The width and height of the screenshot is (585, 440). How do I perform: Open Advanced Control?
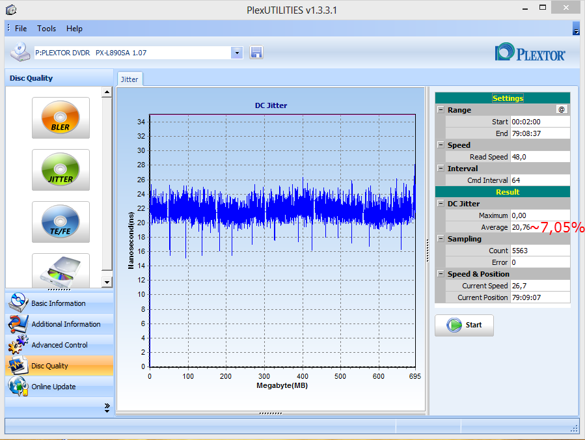click(59, 345)
